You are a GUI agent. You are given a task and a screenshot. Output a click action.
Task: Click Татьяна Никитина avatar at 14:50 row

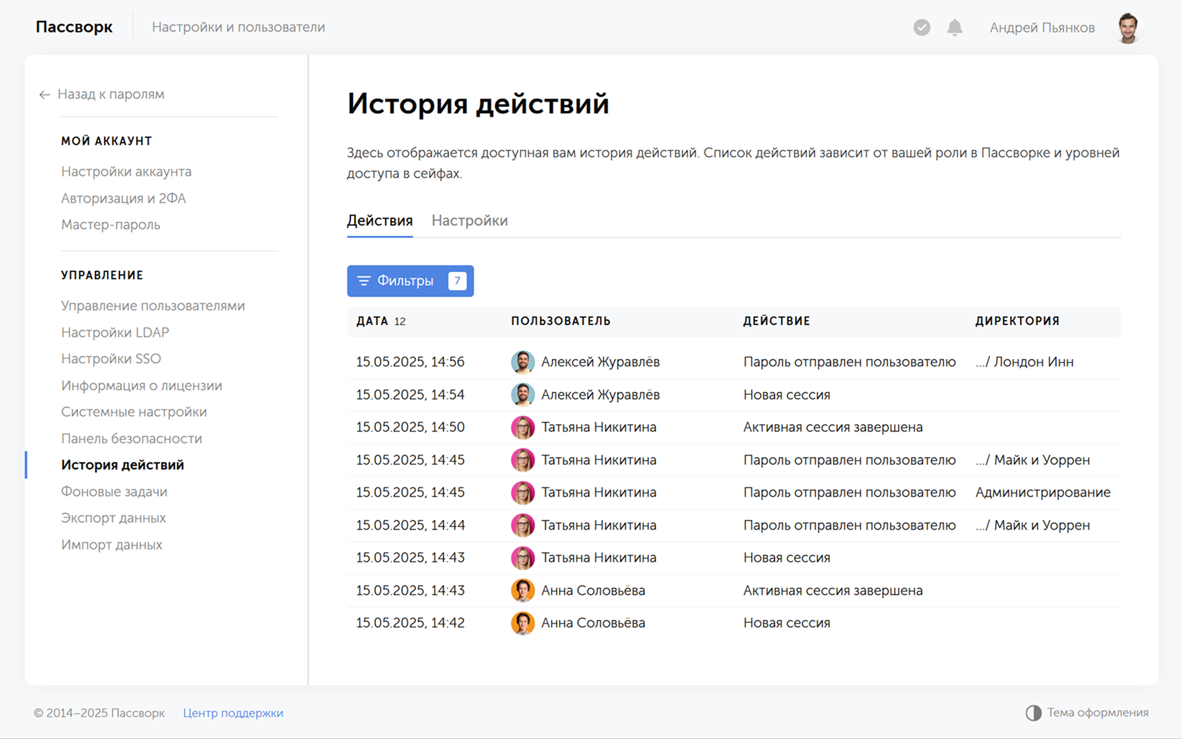[523, 427]
